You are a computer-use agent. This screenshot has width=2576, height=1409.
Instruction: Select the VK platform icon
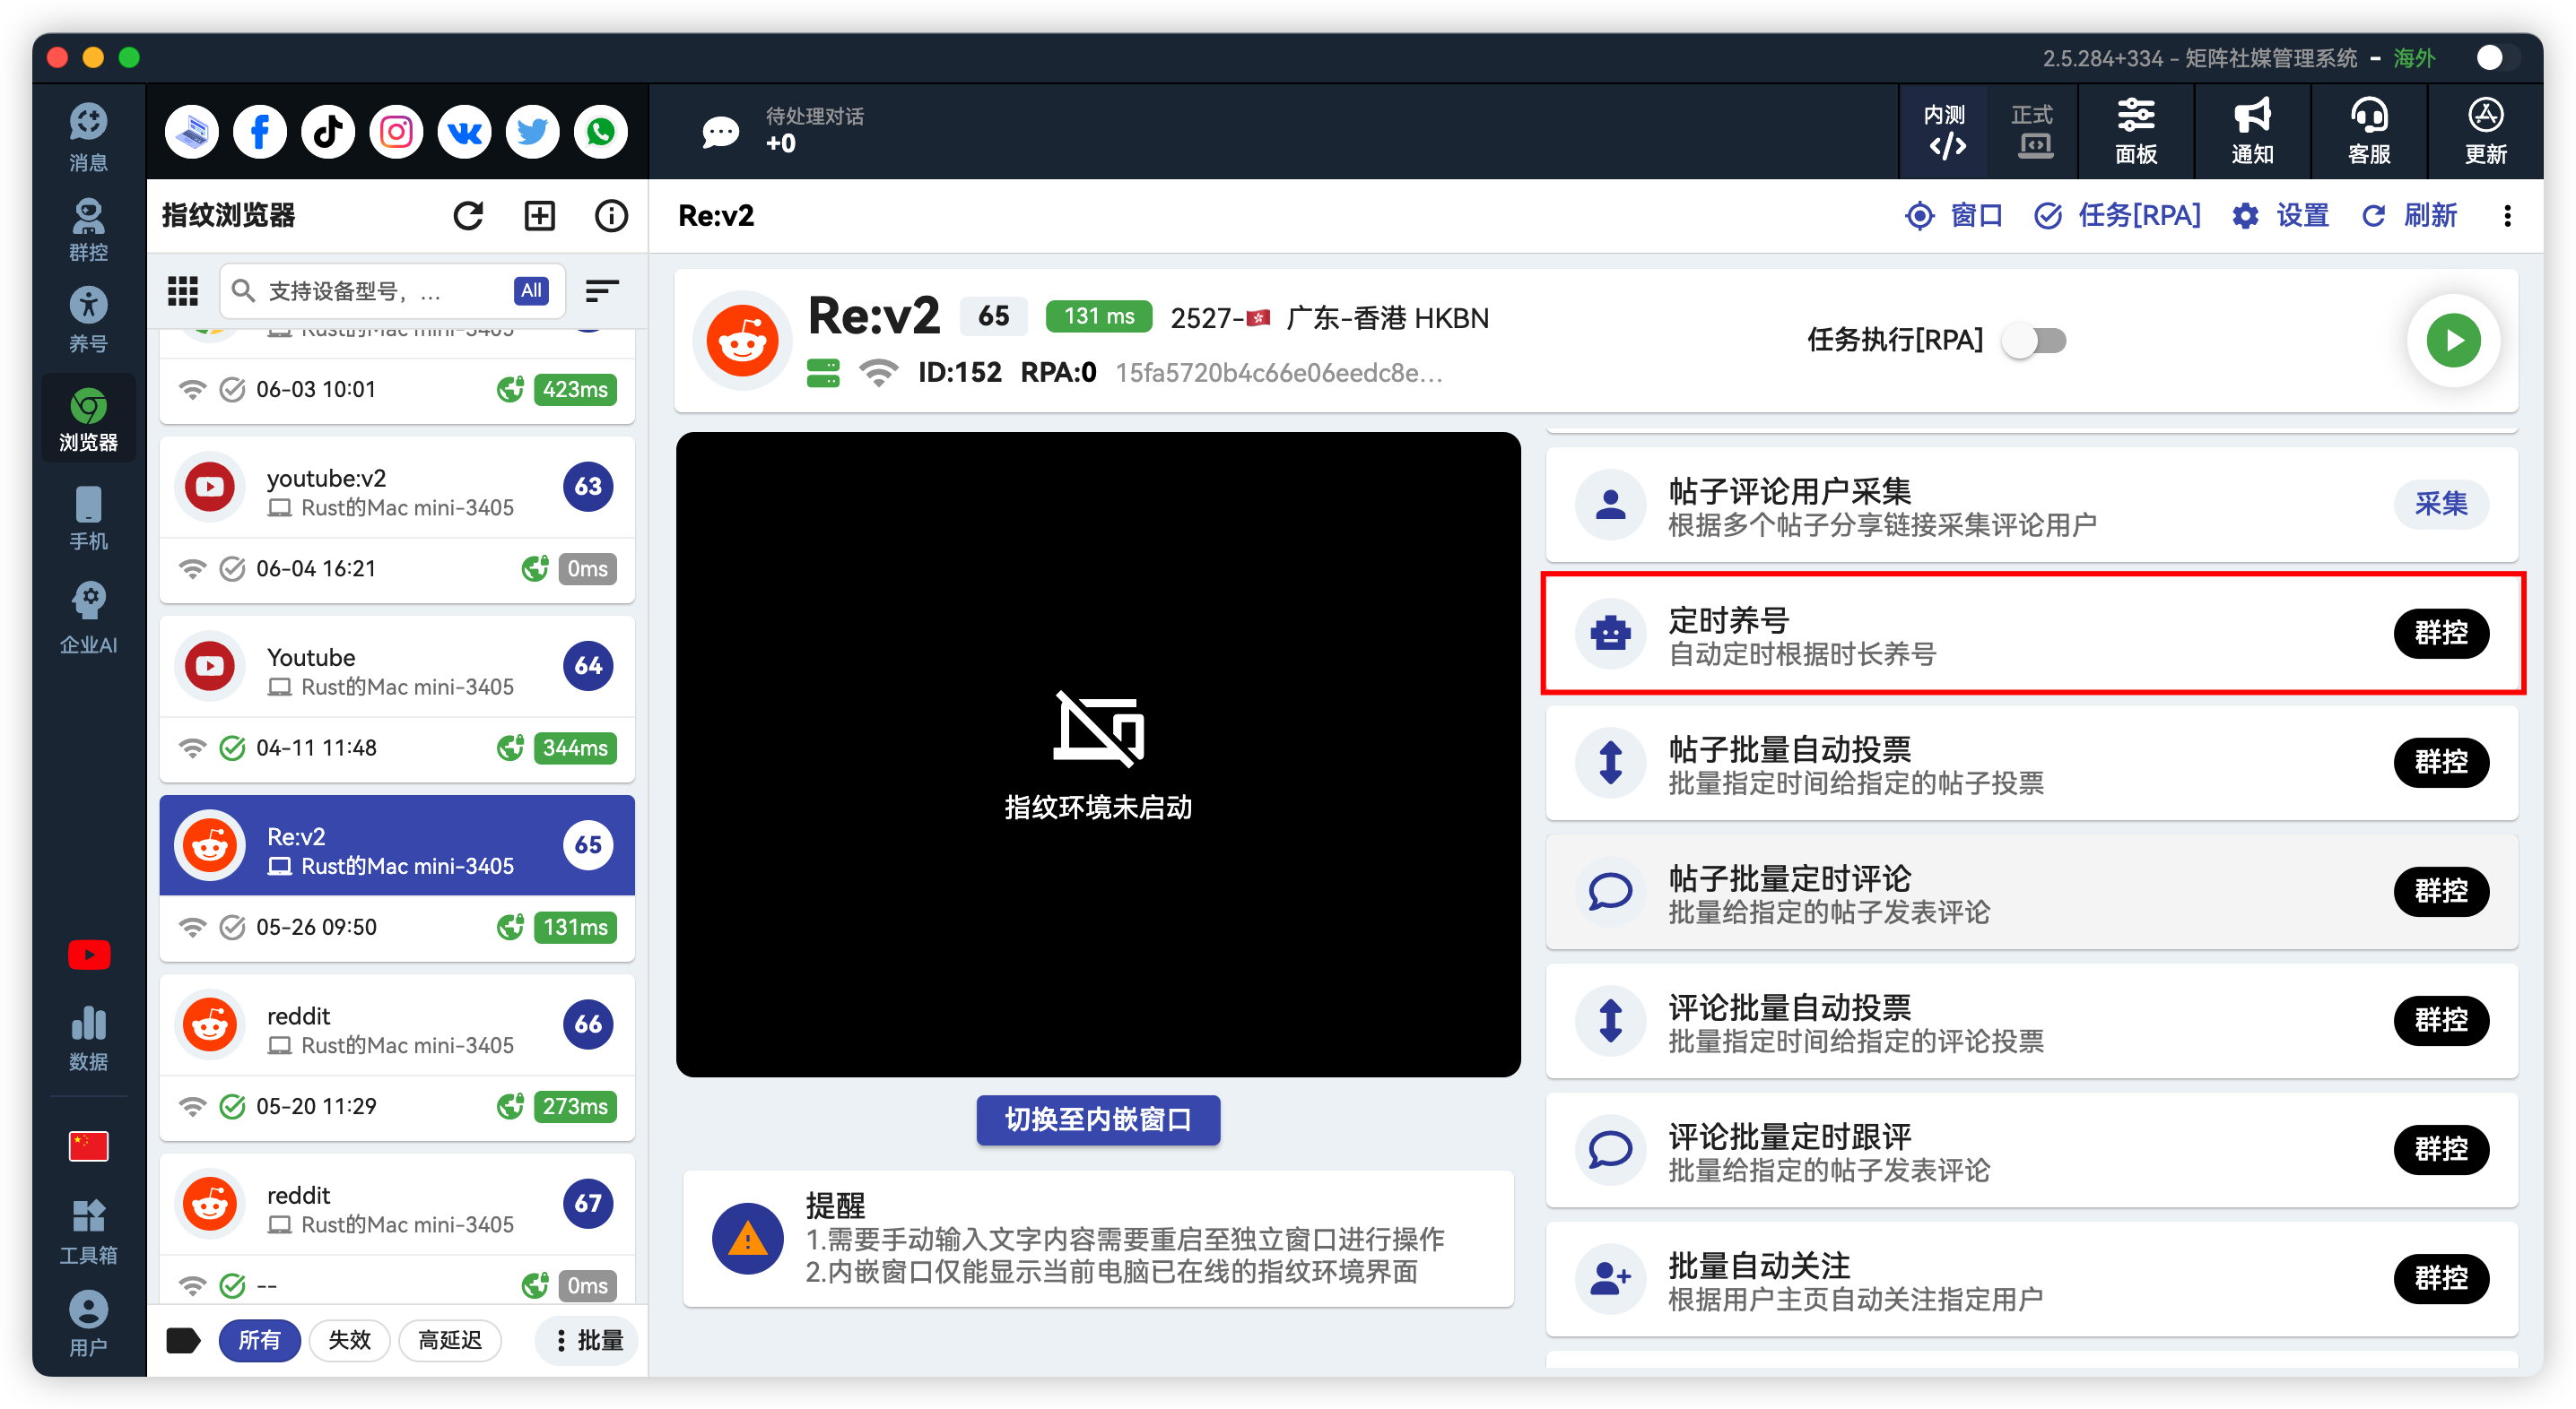tap(464, 132)
